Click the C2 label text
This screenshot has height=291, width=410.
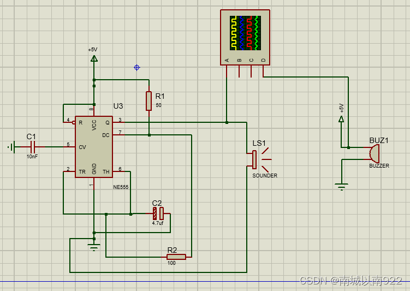click(157, 203)
